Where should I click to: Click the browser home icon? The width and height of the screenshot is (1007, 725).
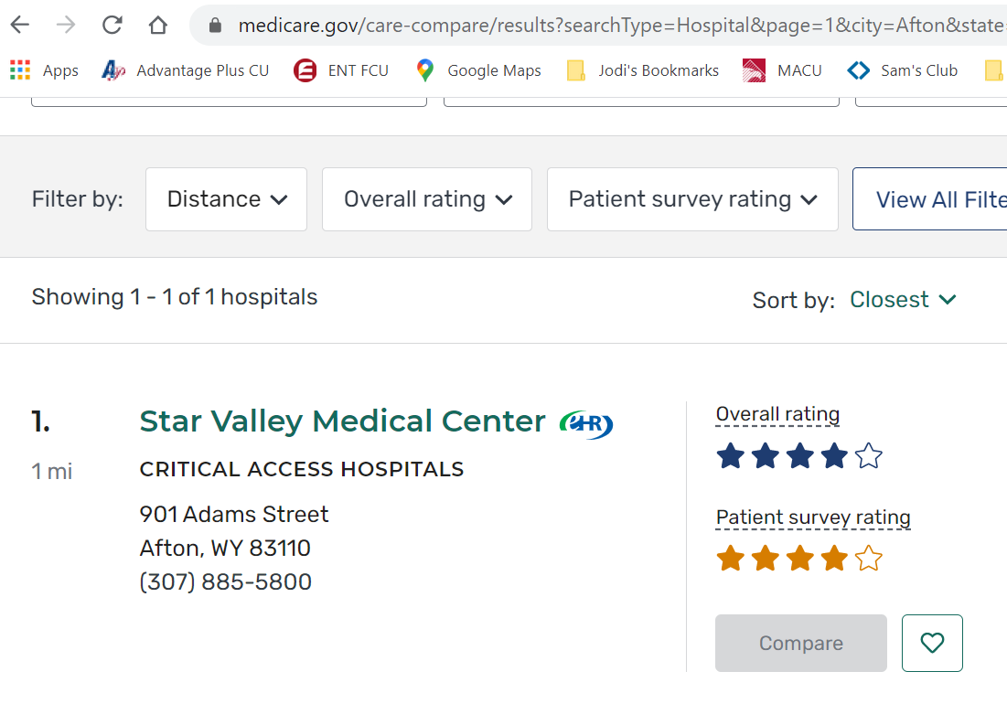pyautogui.click(x=158, y=25)
